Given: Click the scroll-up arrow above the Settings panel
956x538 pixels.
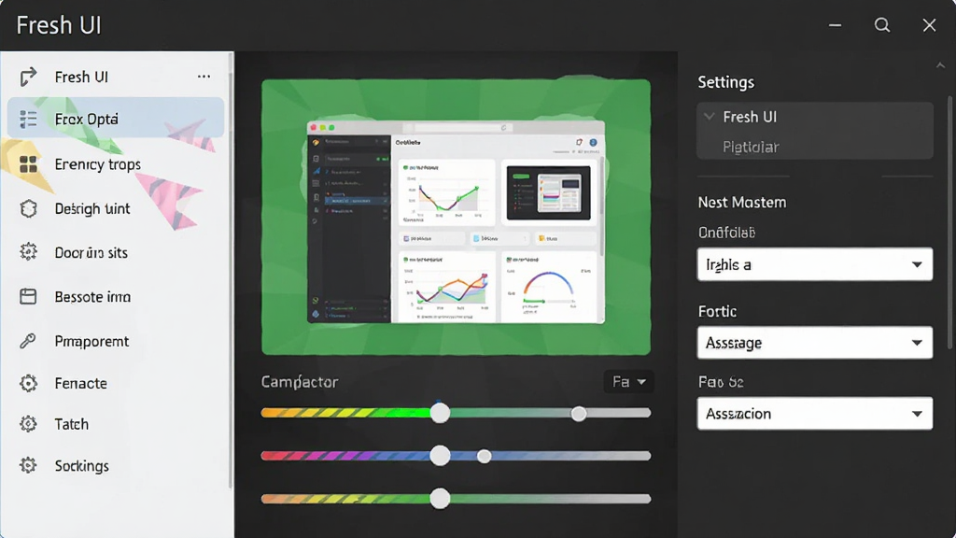Looking at the screenshot, I should coord(940,65).
